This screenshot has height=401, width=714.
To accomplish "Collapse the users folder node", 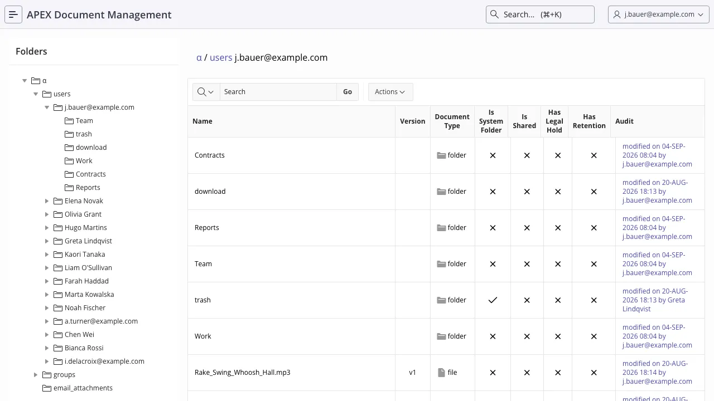I will (36, 94).
